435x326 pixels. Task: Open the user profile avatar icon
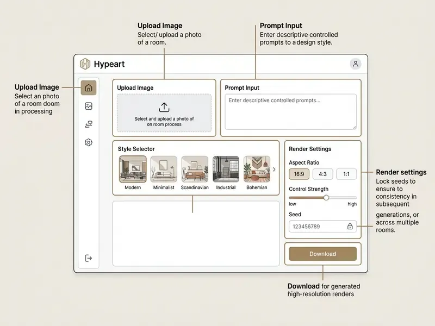pos(356,64)
